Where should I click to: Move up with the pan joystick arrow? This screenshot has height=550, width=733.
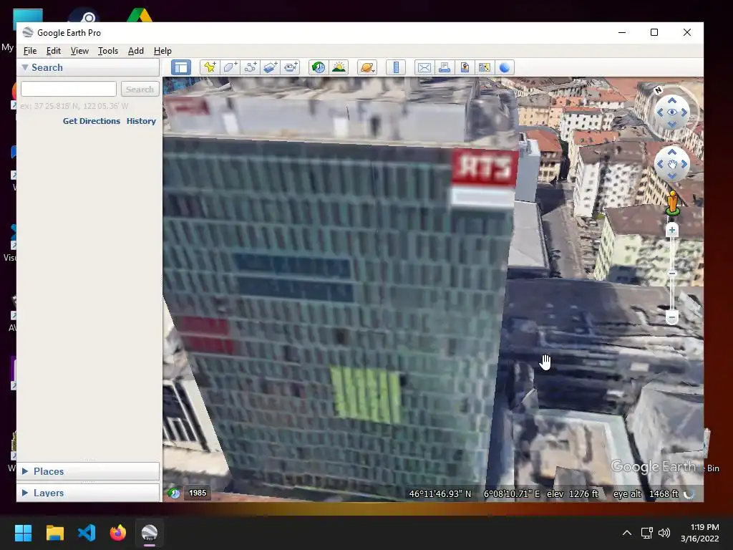[671, 152]
